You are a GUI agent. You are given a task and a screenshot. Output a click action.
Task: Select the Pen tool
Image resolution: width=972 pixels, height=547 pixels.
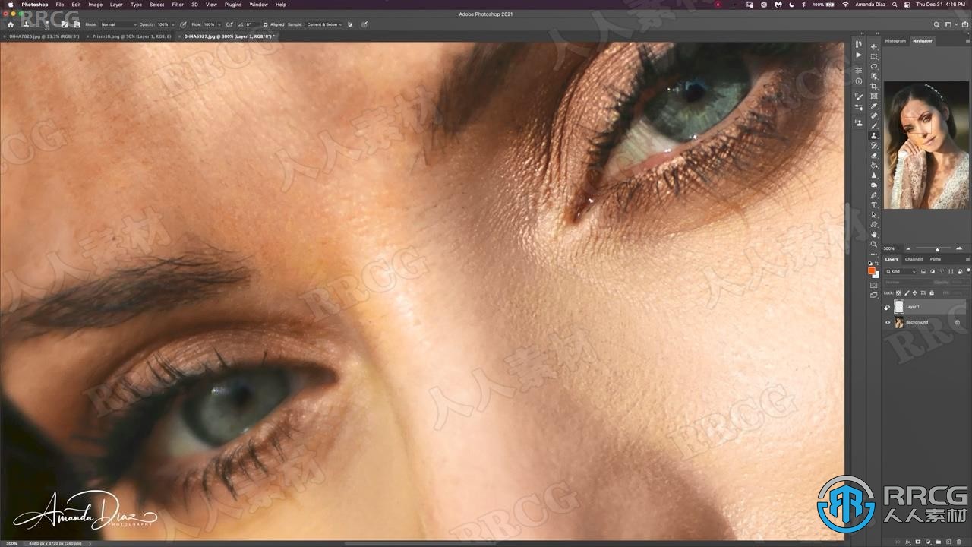tap(874, 194)
